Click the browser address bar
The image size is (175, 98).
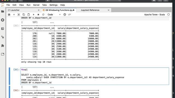tap(86, 1)
